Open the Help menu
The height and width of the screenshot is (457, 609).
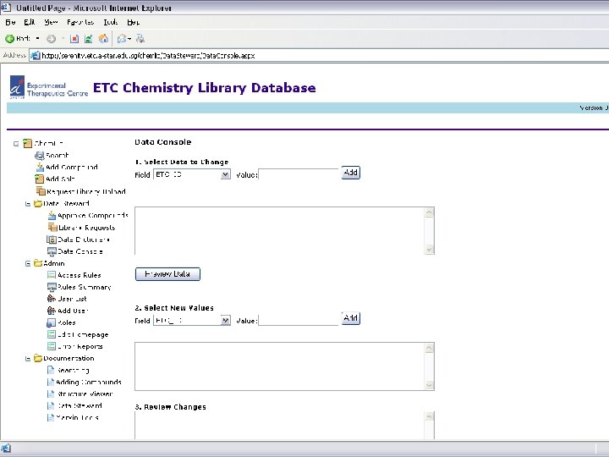tap(134, 22)
